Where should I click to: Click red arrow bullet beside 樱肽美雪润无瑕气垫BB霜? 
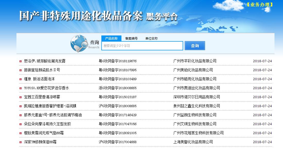pos(21,133)
